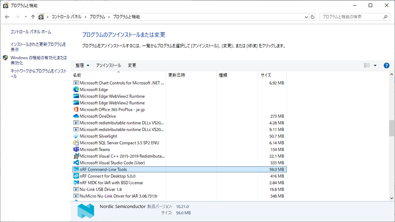Sort by the サイズ column header
The image size is (395, 222).
coord(273,75)
